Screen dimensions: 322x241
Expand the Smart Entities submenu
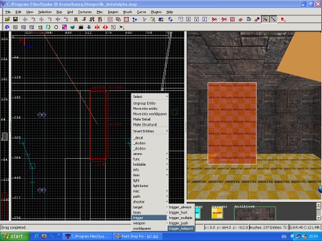click(x=150, y=131)
